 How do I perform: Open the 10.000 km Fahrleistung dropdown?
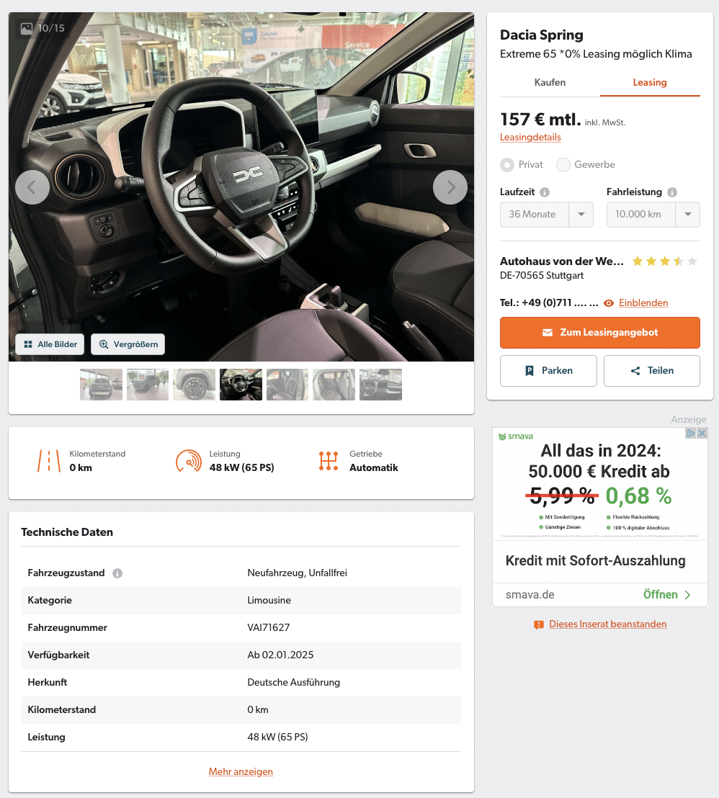click(x=653, y=214)
